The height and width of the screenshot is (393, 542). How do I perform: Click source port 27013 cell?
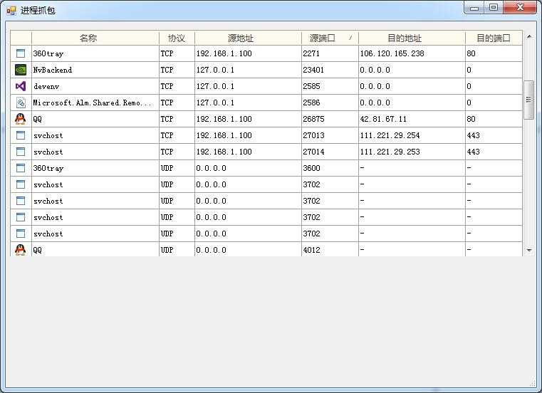[x=330, y=135]
